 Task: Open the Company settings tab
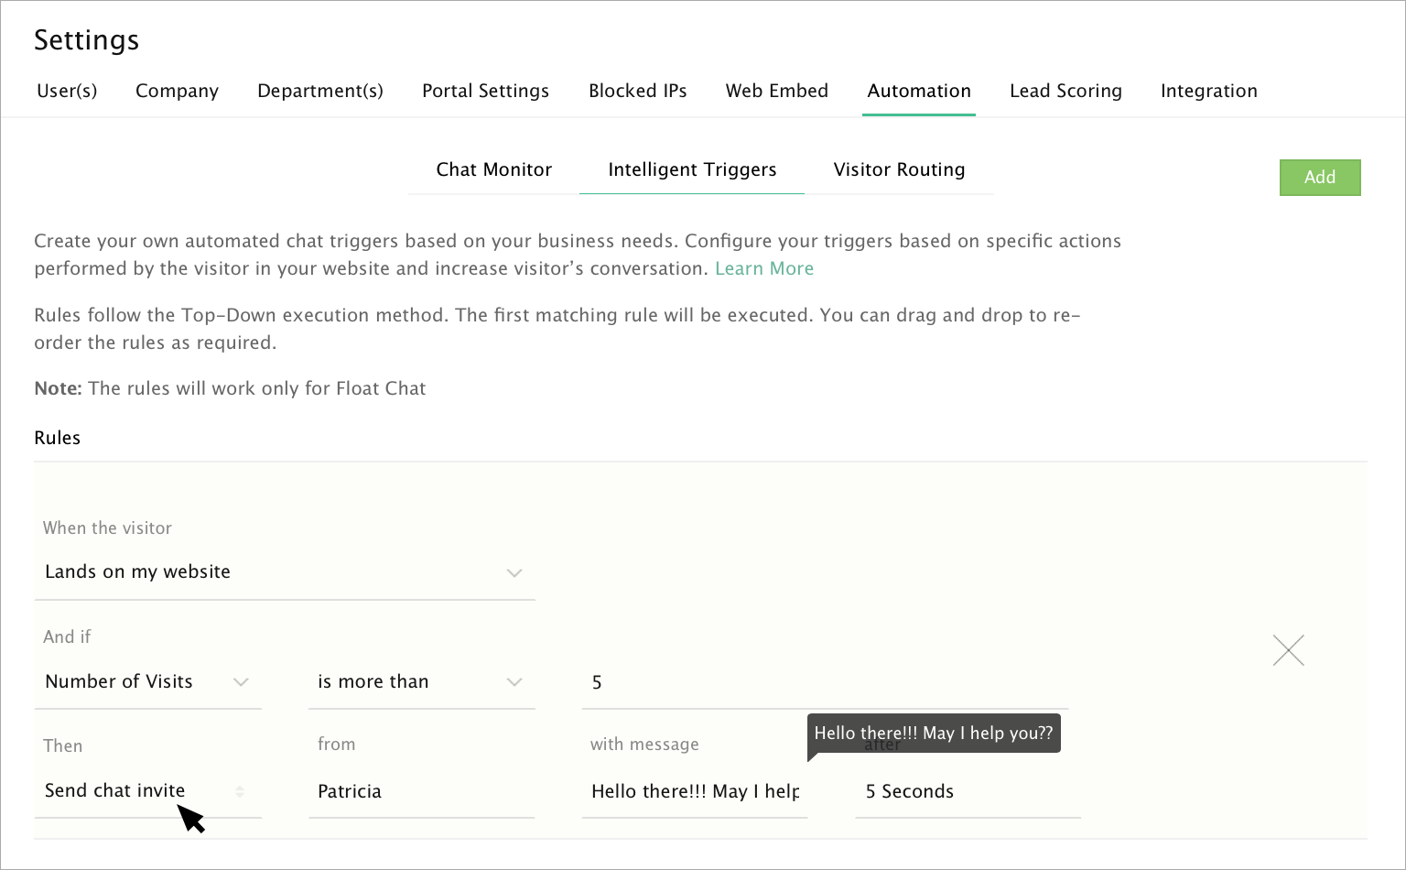coord(177,91)
